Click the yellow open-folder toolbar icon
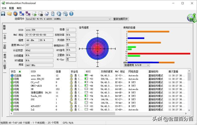The image size is (197, 125). pyautogui.click(x=9, y=14)
